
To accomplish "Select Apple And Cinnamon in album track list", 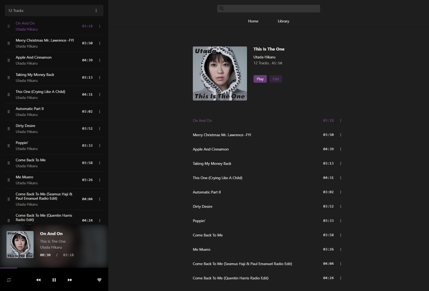I will pyautogui.click(x=211, y=149).
